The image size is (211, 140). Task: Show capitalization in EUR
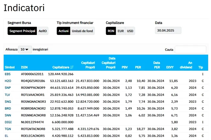121,31
